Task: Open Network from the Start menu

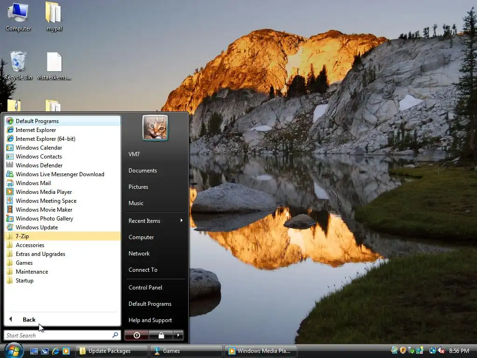Action: pos(155,253)
